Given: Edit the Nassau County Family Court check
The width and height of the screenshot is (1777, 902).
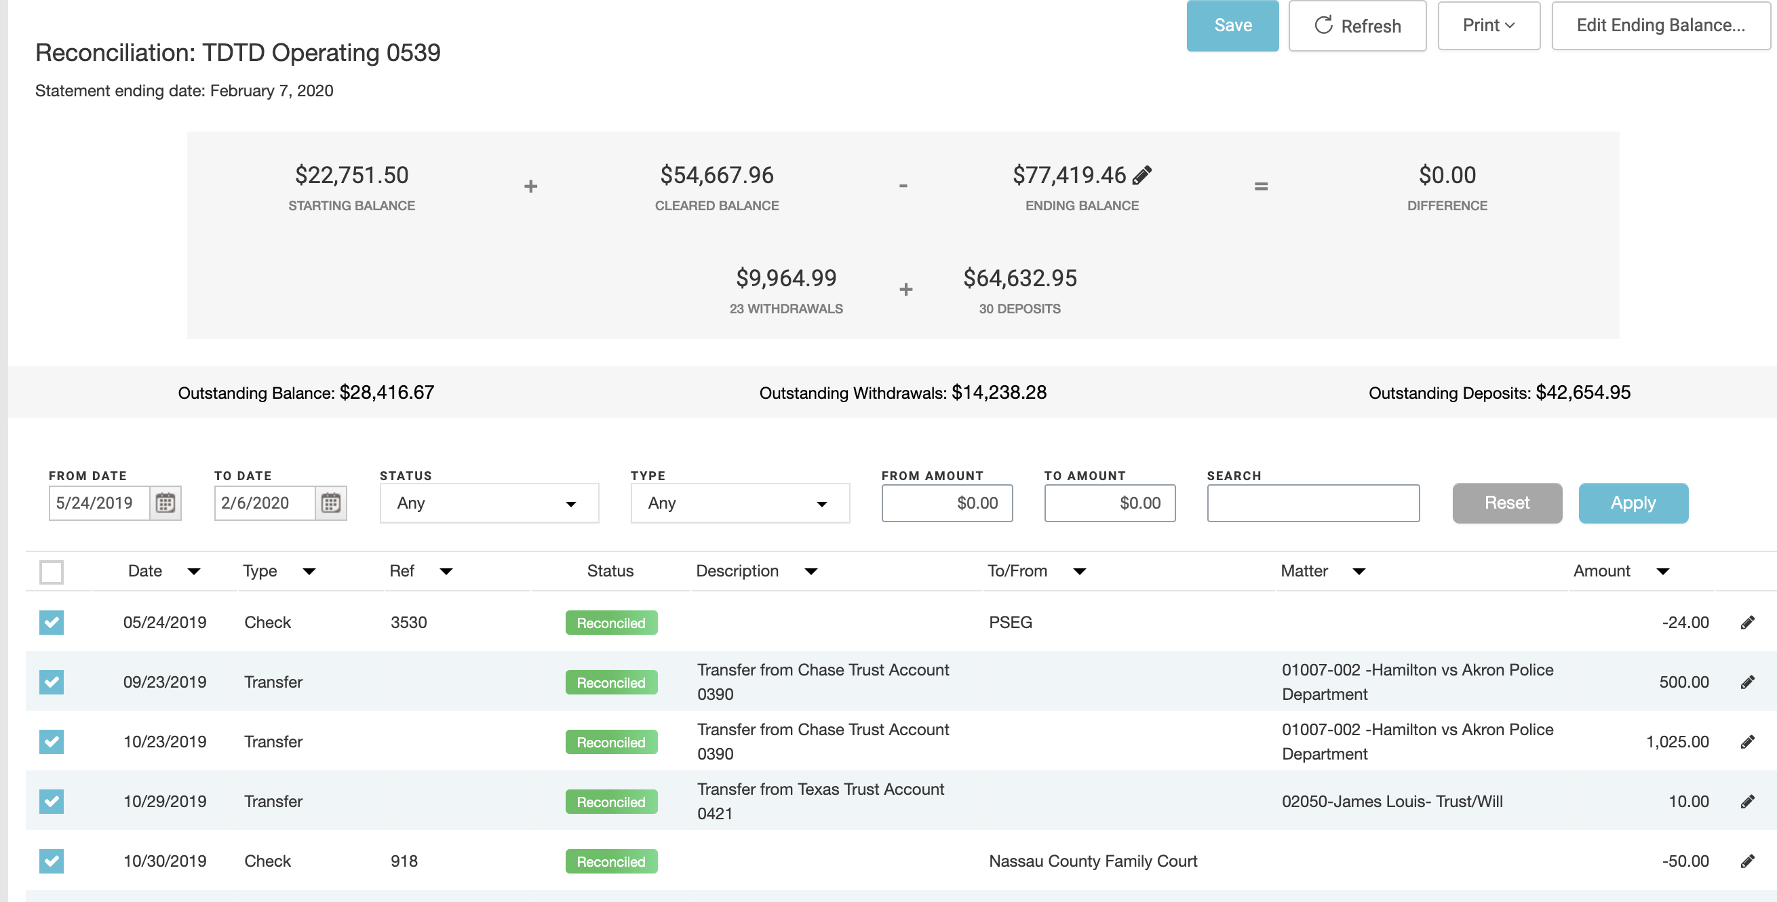Looking at the screenshot, I should click(1746, 861).
